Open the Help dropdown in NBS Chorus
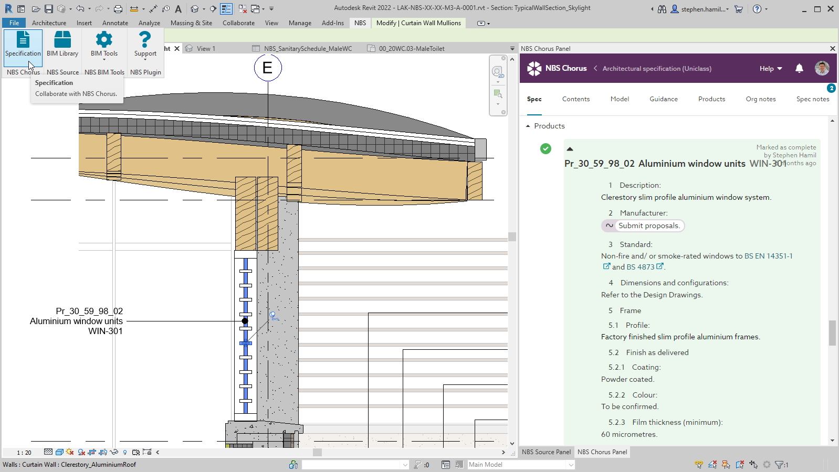The width and height of the screenshot is (839, 472). tap(770, 69)
